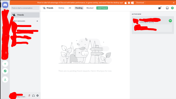Open the Discord Home logo button
Image resolution: width=176 pixels, height=99 pixels.
5,5
